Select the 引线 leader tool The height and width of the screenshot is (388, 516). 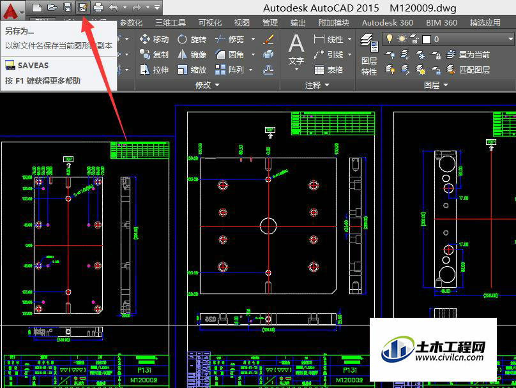(x=328, y=54)
